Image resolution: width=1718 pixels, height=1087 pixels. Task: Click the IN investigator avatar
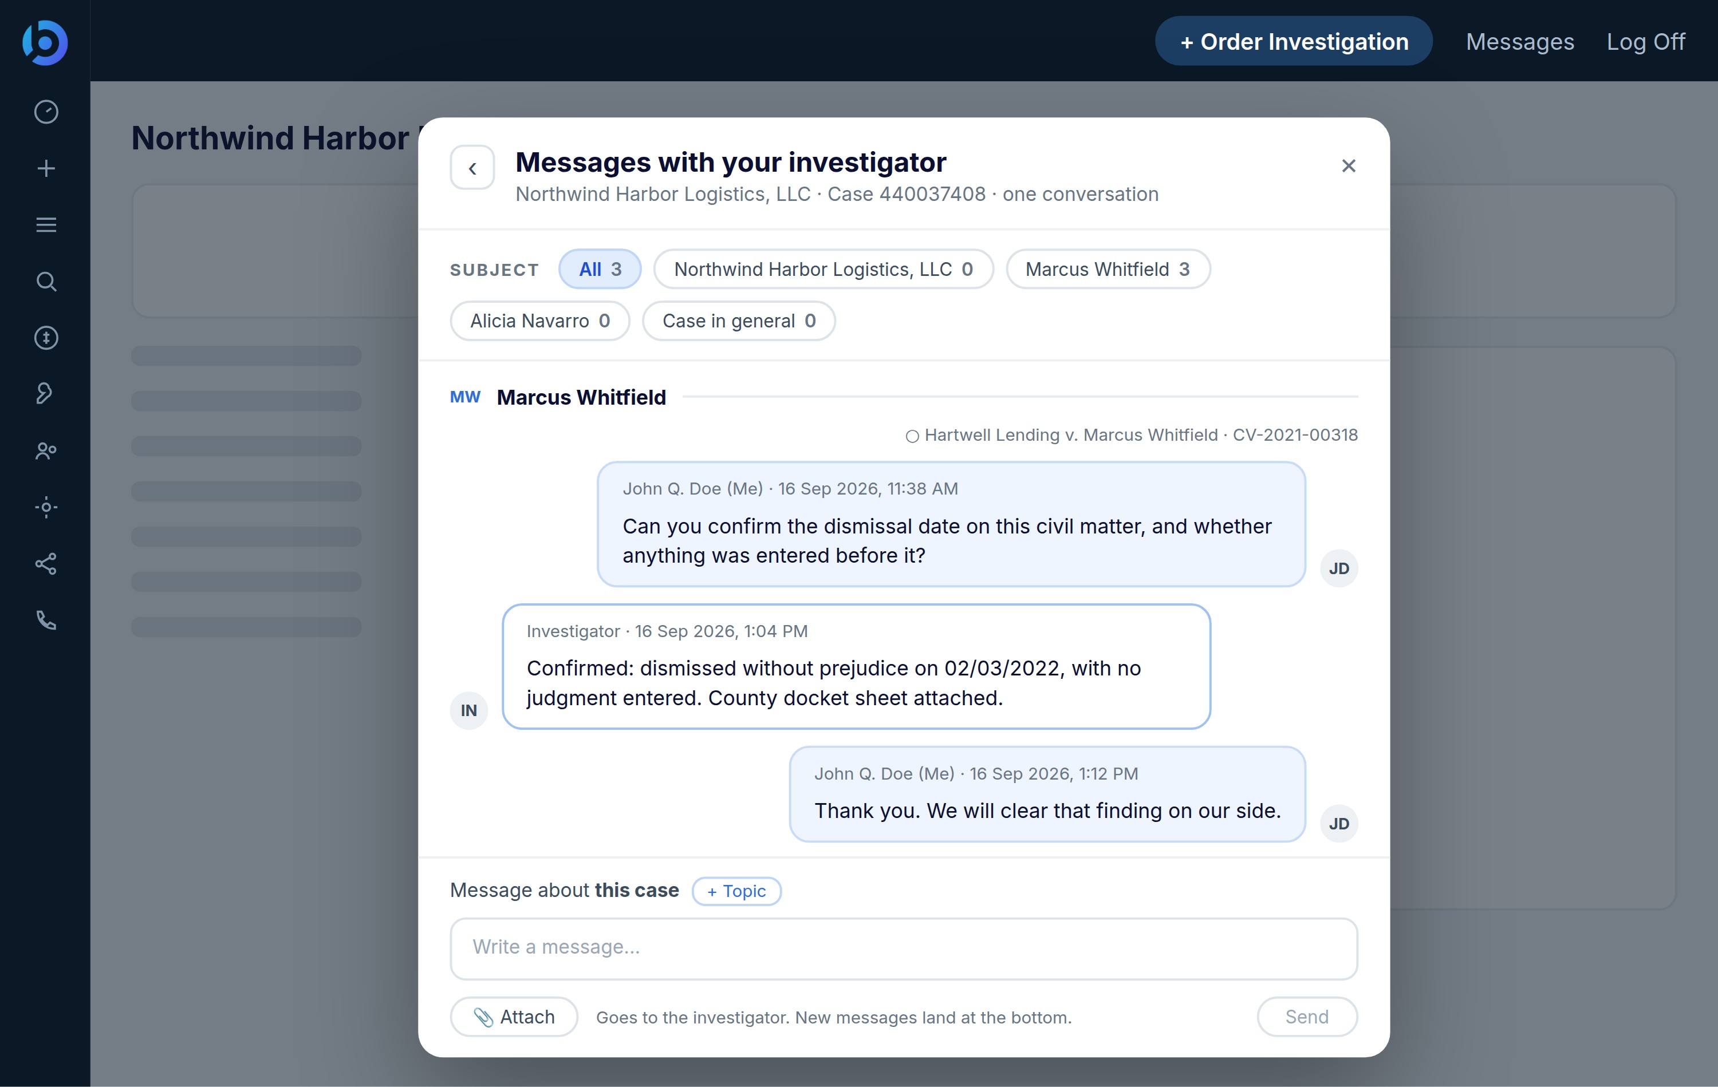[469, 710]
